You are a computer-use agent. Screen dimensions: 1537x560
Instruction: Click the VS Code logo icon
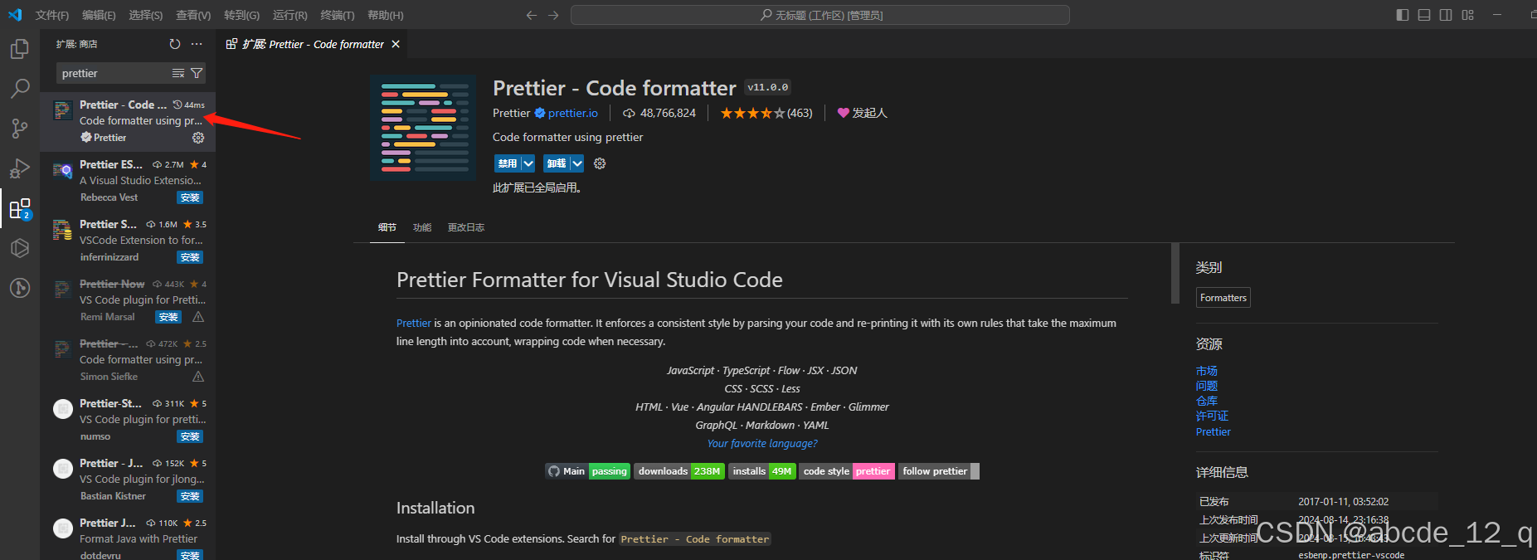click(15, 15)
